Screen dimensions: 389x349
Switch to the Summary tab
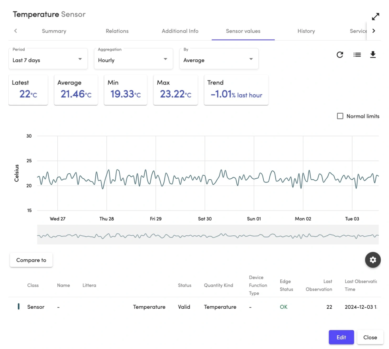point(54,31)
